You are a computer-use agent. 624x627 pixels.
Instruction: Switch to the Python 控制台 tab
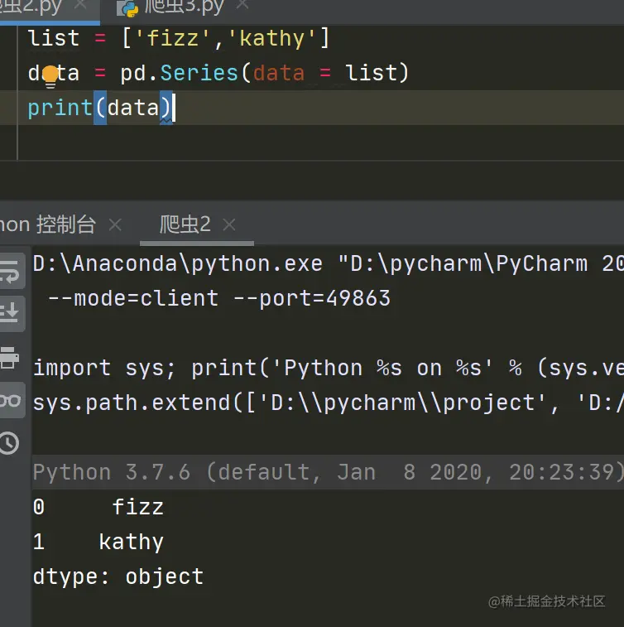coord(47,224)
